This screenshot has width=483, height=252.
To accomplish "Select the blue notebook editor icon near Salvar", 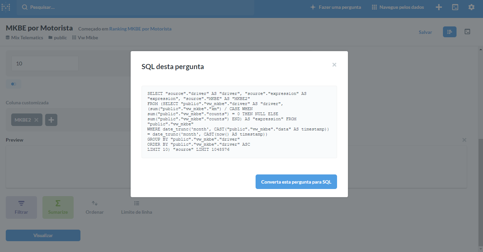I will [x=449, y=32].
